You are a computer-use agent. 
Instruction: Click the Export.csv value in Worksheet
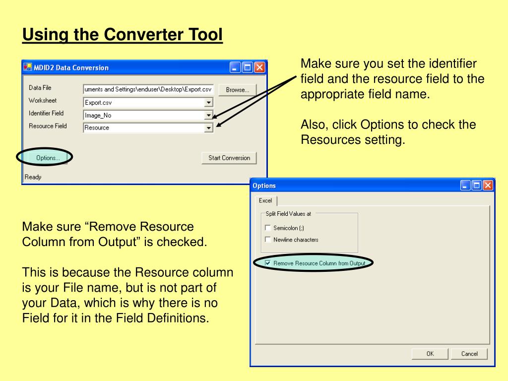point(98,103)
